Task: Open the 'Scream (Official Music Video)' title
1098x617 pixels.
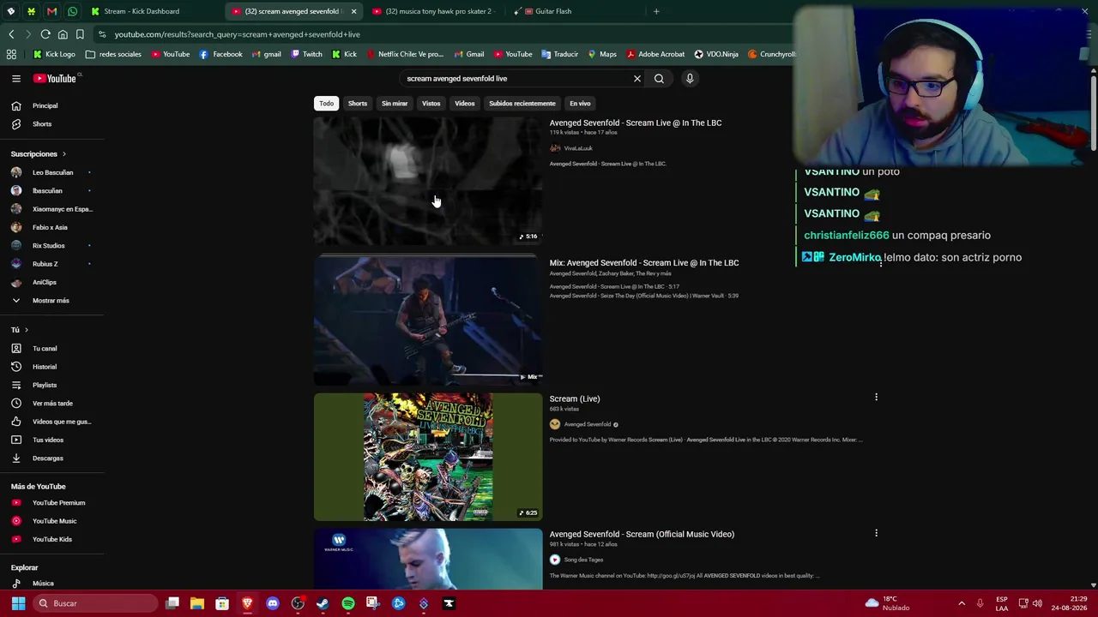Action: click(642, 535)
